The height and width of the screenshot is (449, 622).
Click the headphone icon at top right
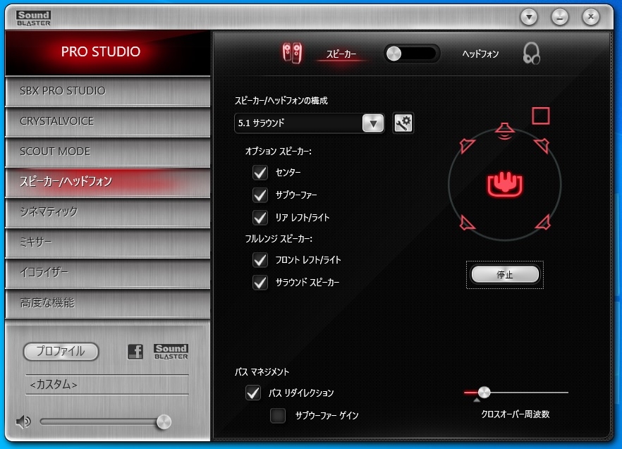(532, 54)
